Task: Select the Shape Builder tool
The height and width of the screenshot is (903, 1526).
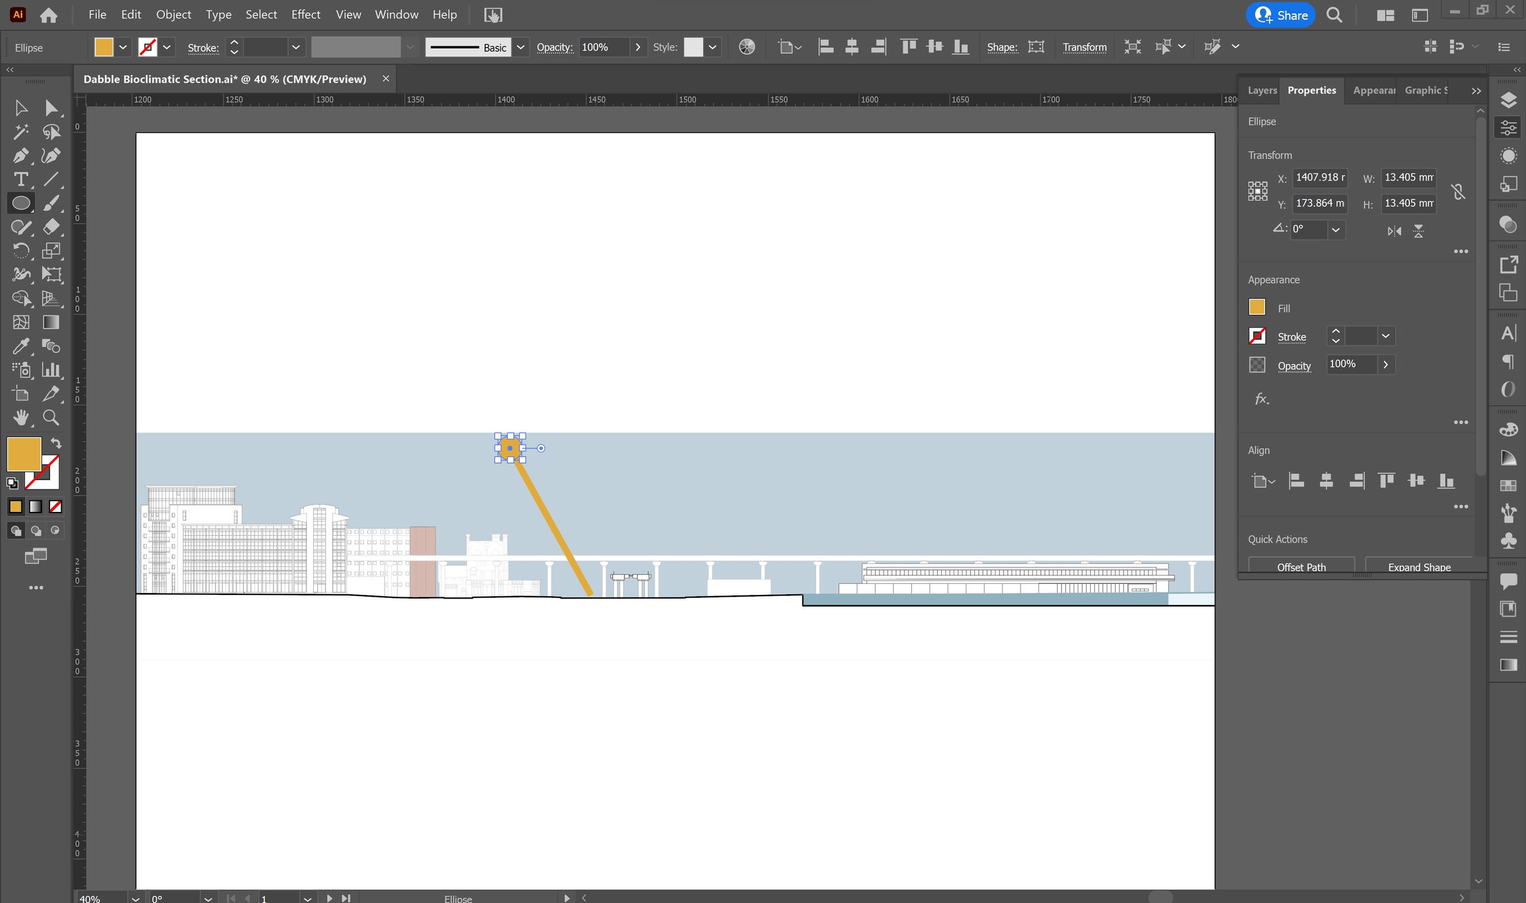Action: [21, 298]
